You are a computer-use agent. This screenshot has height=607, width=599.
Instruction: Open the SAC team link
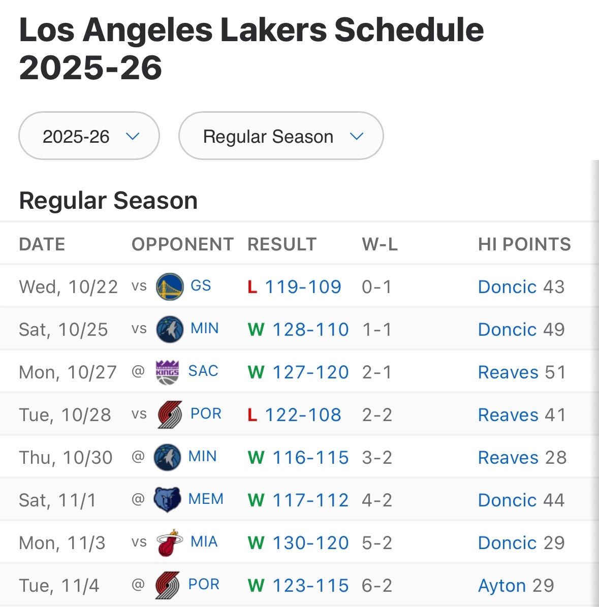203,371
